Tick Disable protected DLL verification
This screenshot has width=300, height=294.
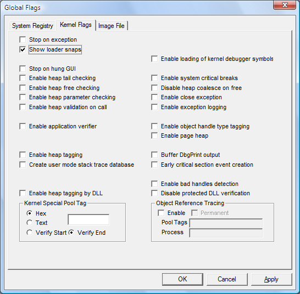[154, 193]
